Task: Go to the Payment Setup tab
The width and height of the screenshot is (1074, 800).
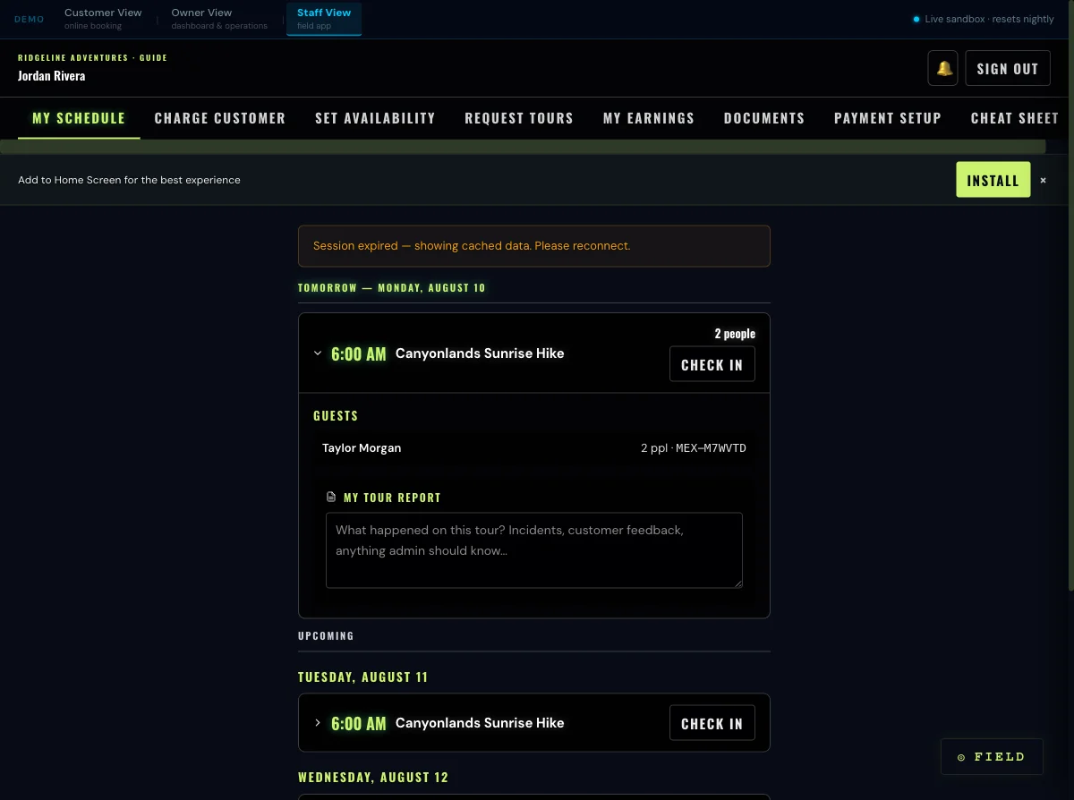Action: [888, 118]
